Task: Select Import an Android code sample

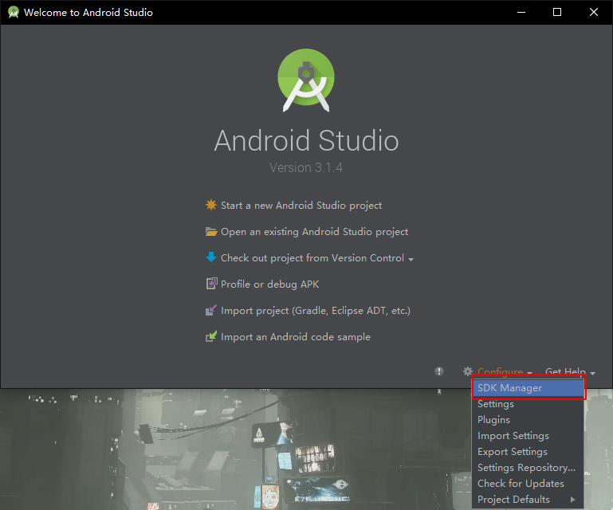Action: [x=296, y=337]
